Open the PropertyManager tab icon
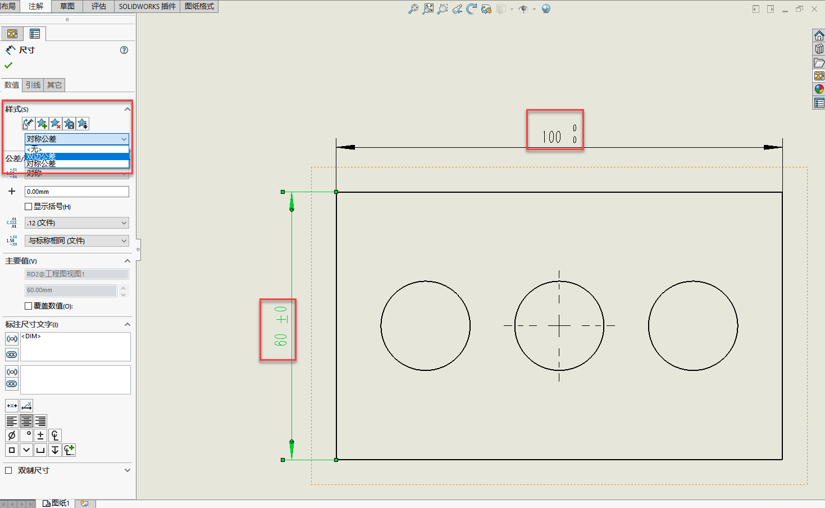 [x=35, y=34]
